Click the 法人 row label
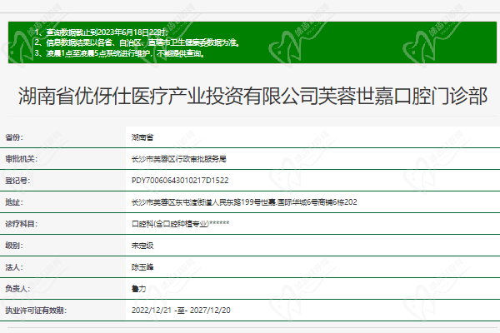500x333 pixels. [x=13, y=267]
